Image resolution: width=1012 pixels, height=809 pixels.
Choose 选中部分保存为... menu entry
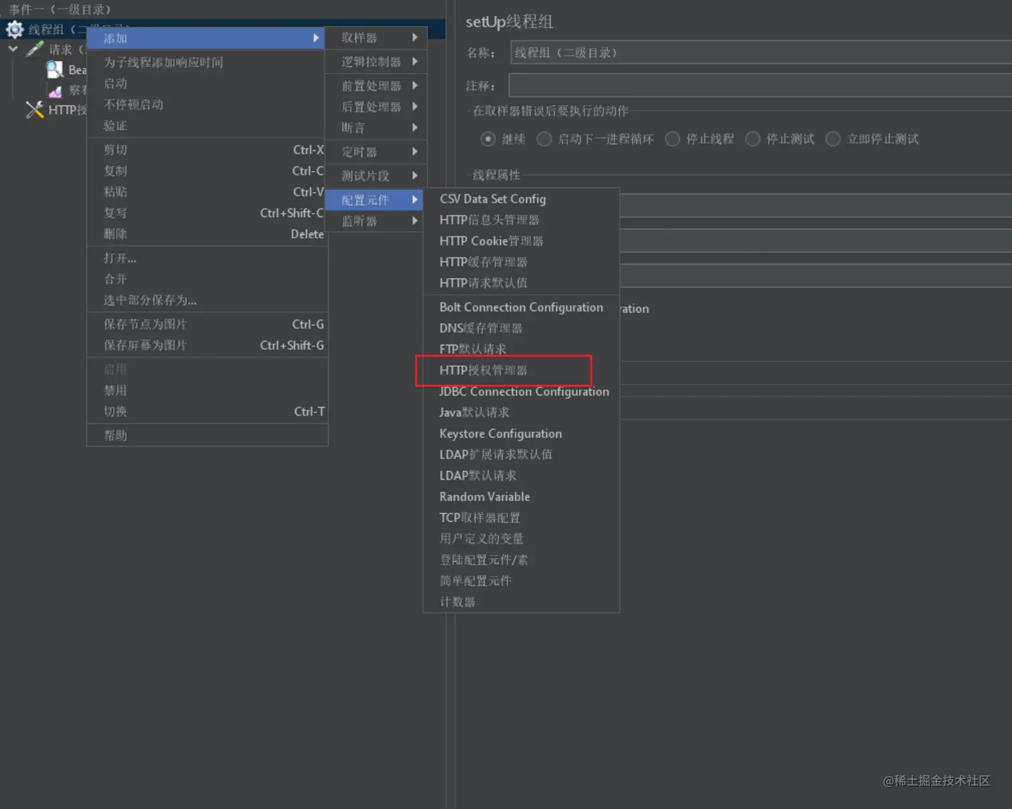click(207, 300)
